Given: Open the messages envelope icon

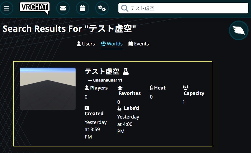Looking at the screenshot, I should (x=63, y=8).
